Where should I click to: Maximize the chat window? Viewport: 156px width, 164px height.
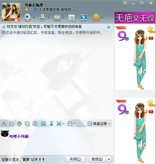[x=142, y=3]
